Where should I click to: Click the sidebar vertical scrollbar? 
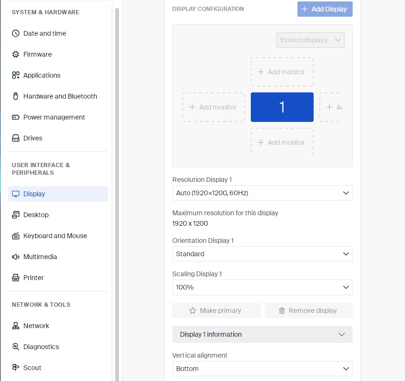coord(117,194)
